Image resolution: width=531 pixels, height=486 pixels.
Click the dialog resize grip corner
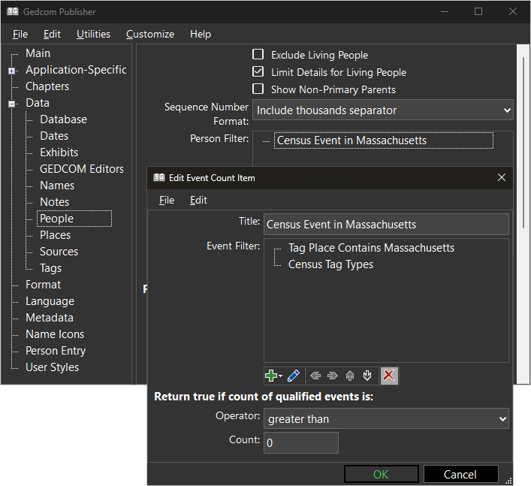point(508,481)
